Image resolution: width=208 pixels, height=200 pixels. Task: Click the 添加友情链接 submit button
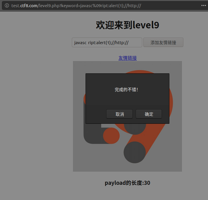[163, 42]
